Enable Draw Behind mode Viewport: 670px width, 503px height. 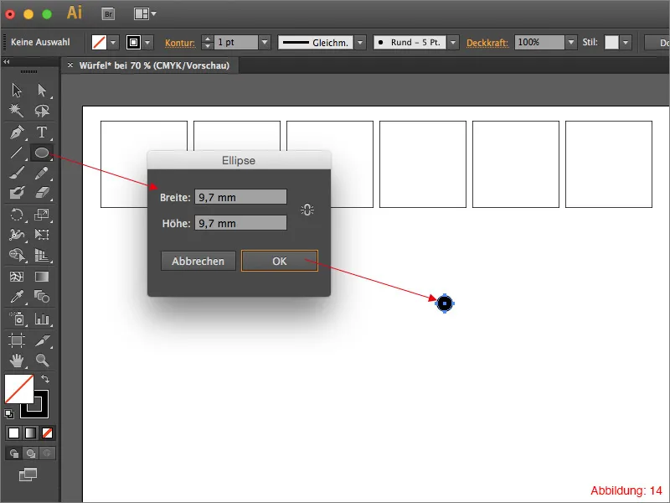(x=31, y=454)
